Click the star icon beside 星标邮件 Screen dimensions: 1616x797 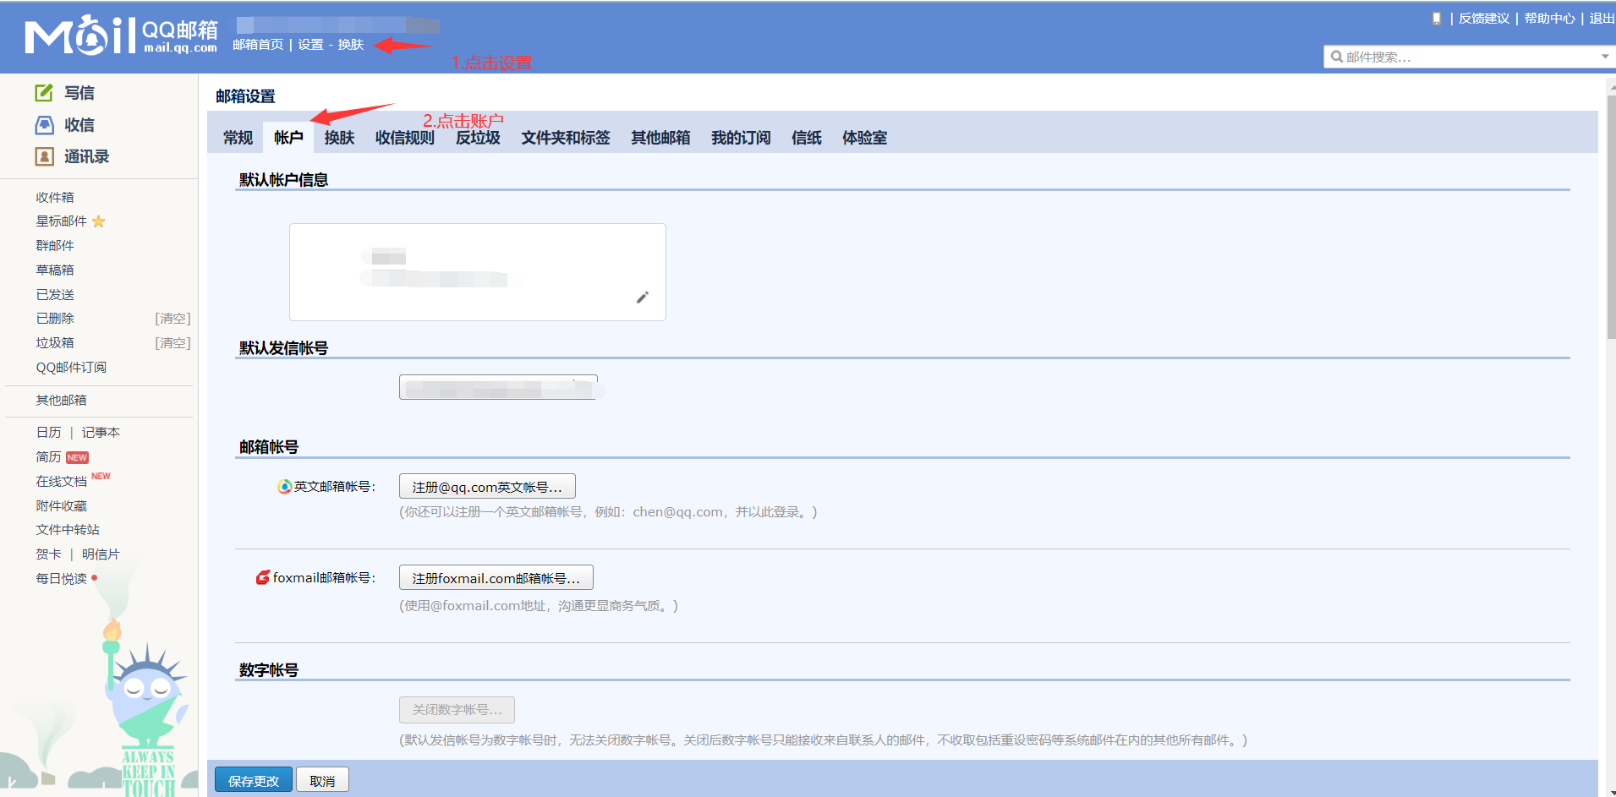(x=99, y=221)
